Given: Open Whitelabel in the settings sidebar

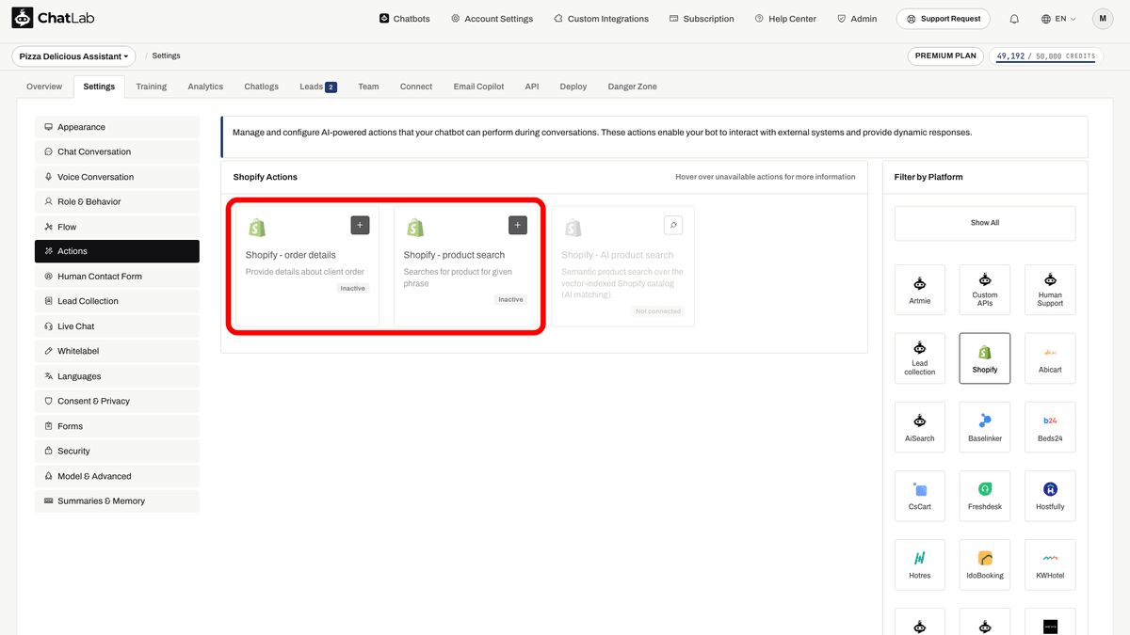Looking at the screenshot, I should click(x=117, y=351).
